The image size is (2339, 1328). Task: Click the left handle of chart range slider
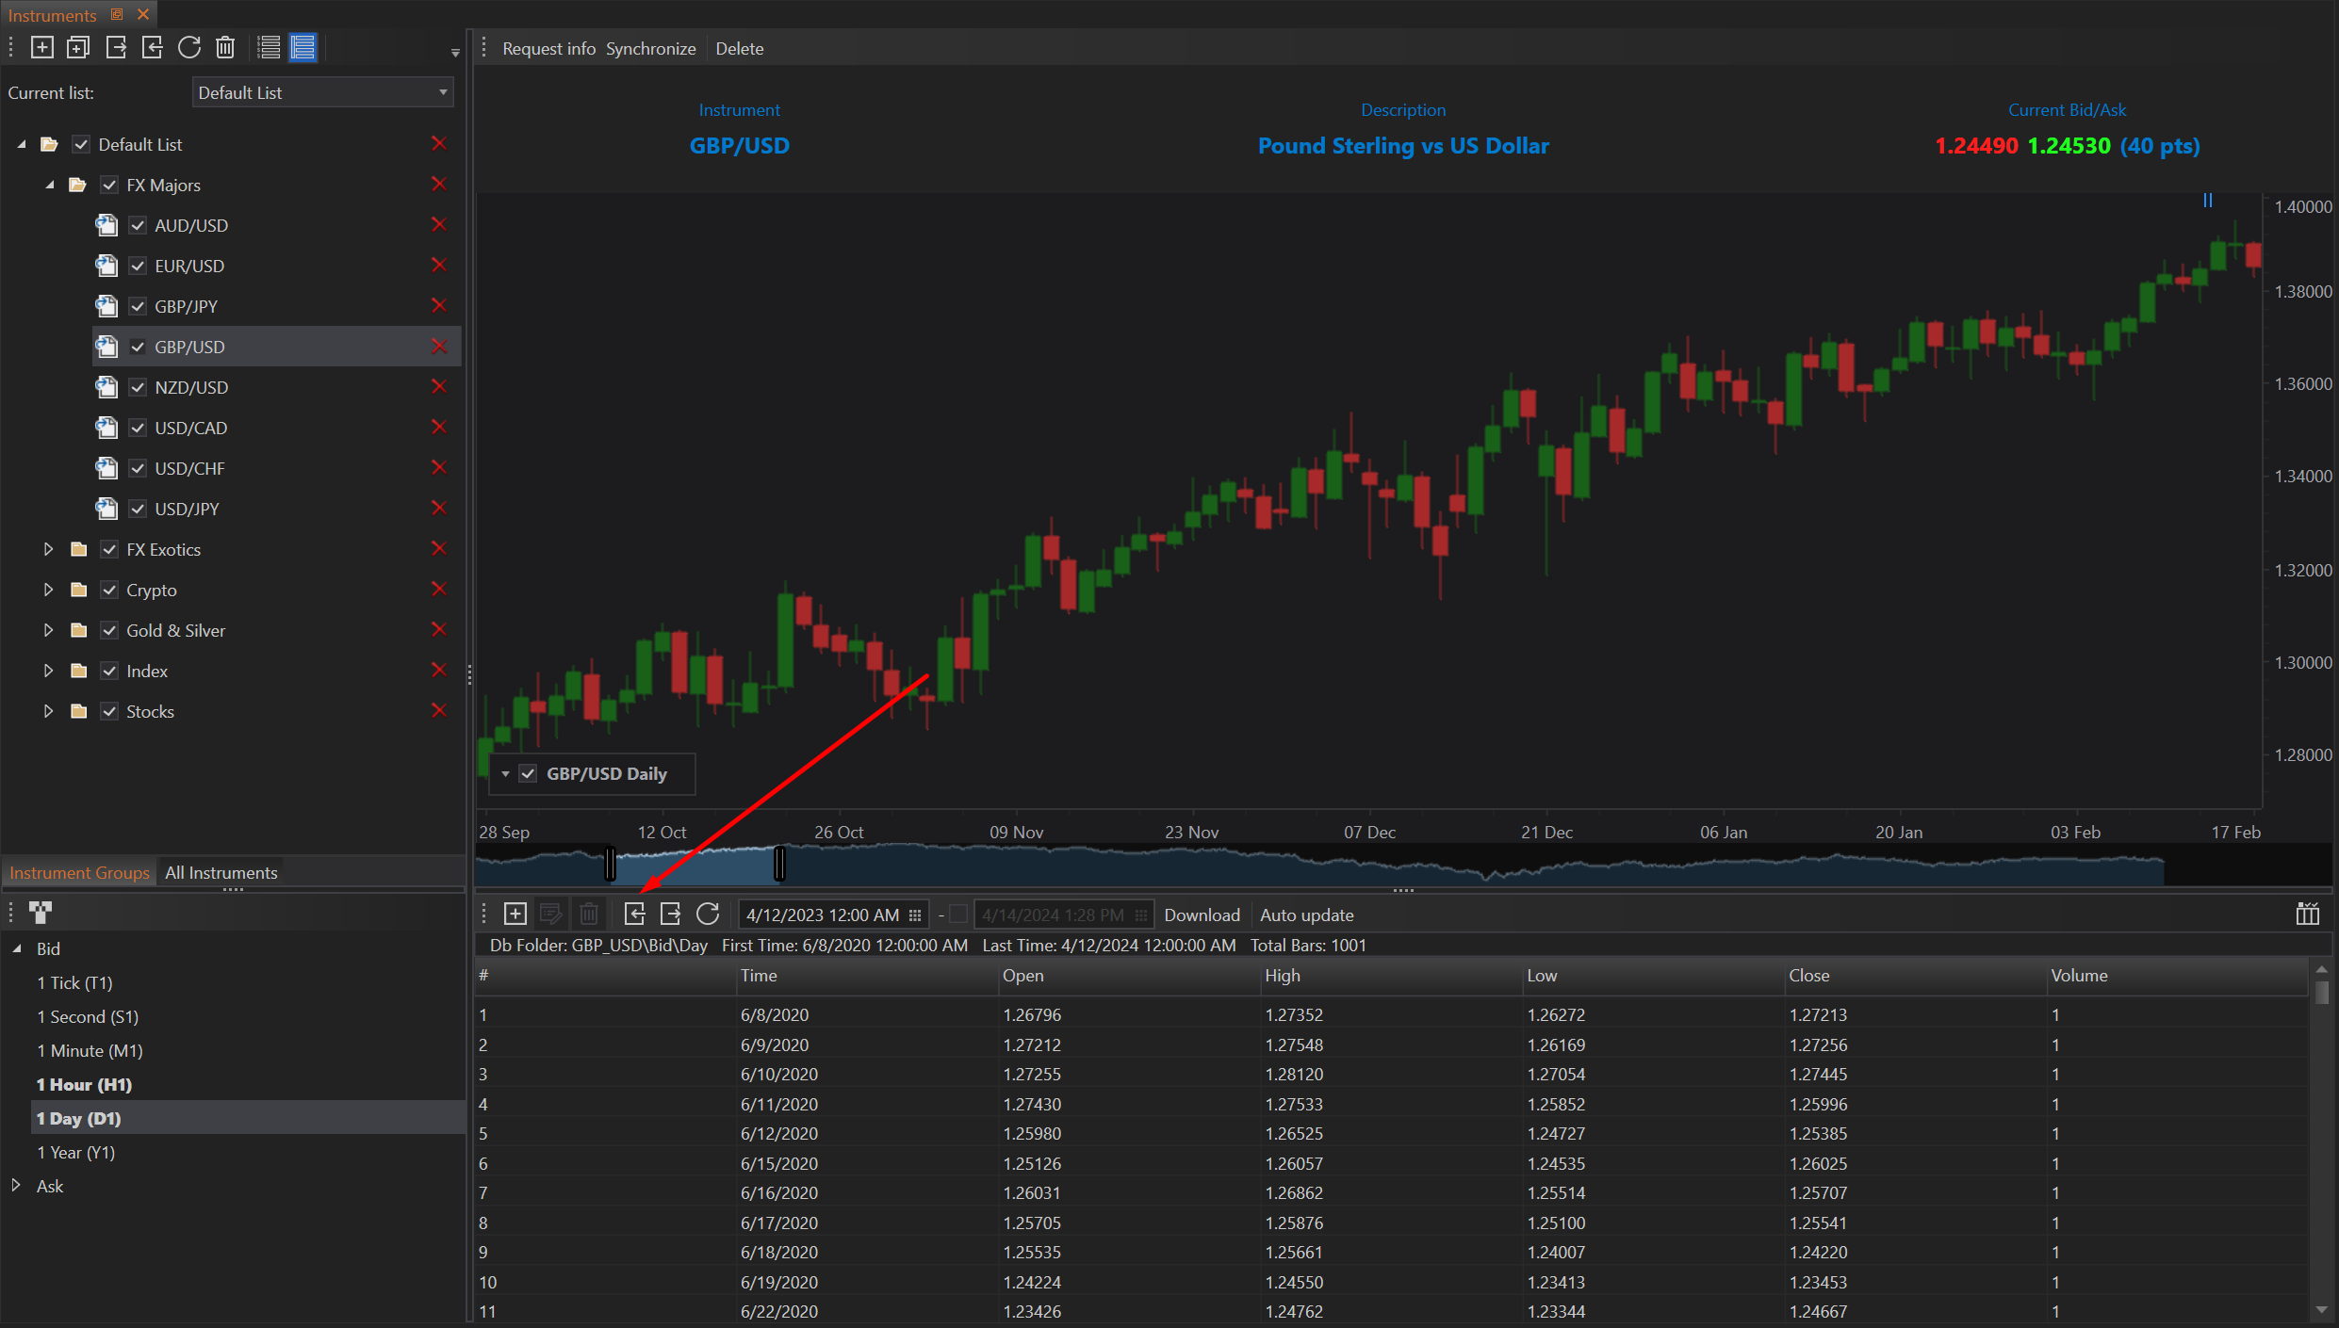pyautogui.click(x=611, y=863)
